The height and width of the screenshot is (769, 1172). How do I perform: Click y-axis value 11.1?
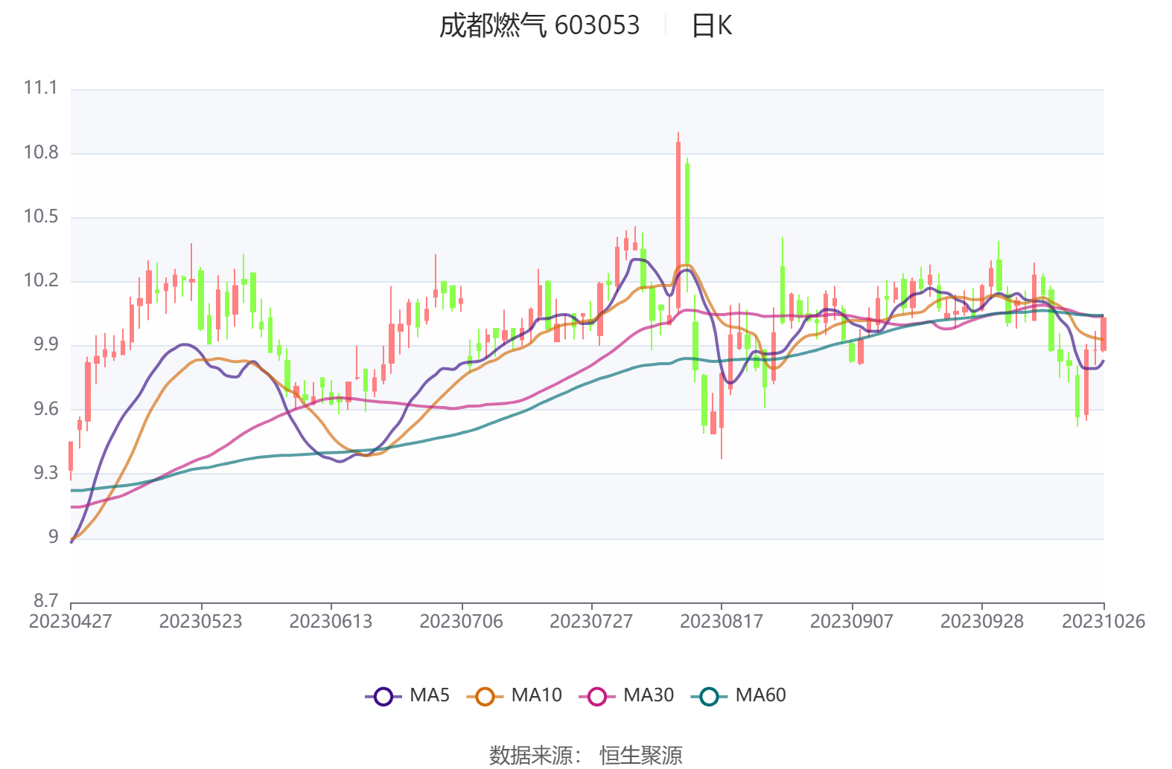40,89
